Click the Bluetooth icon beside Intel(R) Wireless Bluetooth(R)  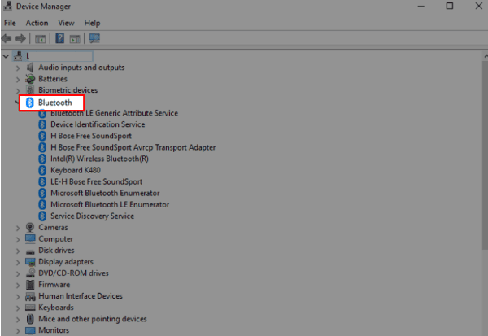point(42,159)
